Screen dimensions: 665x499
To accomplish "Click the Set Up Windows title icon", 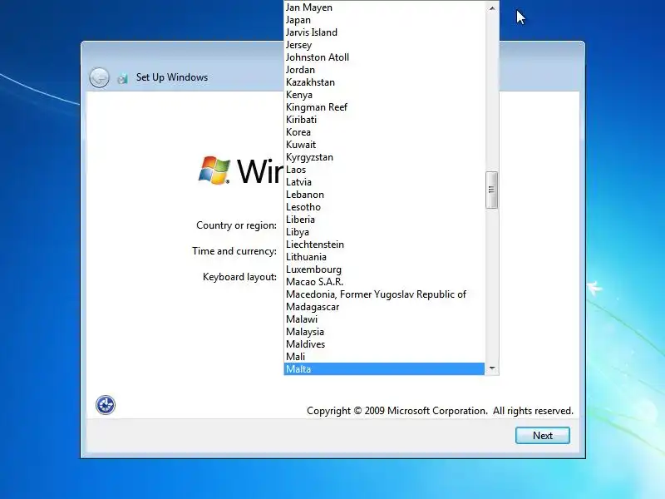I will (x=122, y=78).
